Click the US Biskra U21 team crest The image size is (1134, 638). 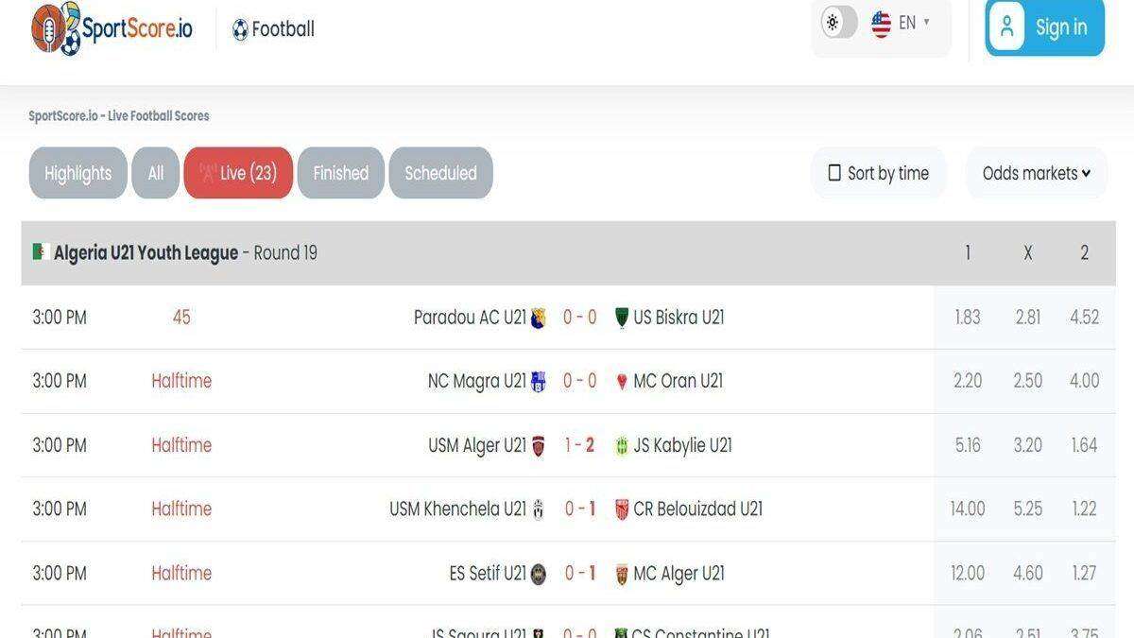pyautogui.click(x=621, y=318)
